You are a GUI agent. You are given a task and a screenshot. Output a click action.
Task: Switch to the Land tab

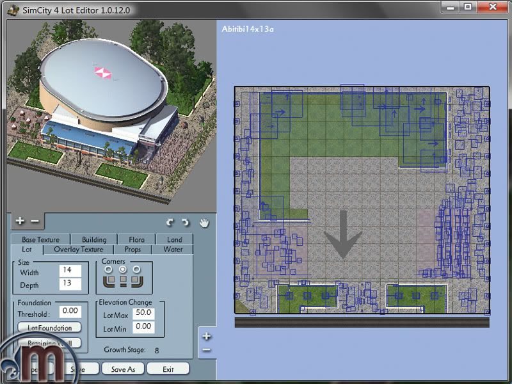point(174,239)
